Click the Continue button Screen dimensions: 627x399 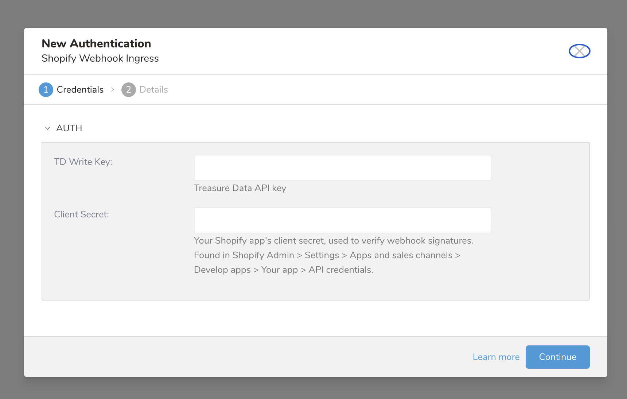click(557, 357)
